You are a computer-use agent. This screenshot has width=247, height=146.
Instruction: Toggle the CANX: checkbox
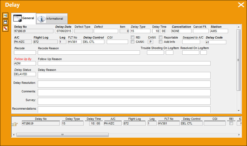(x=133, y=42)
